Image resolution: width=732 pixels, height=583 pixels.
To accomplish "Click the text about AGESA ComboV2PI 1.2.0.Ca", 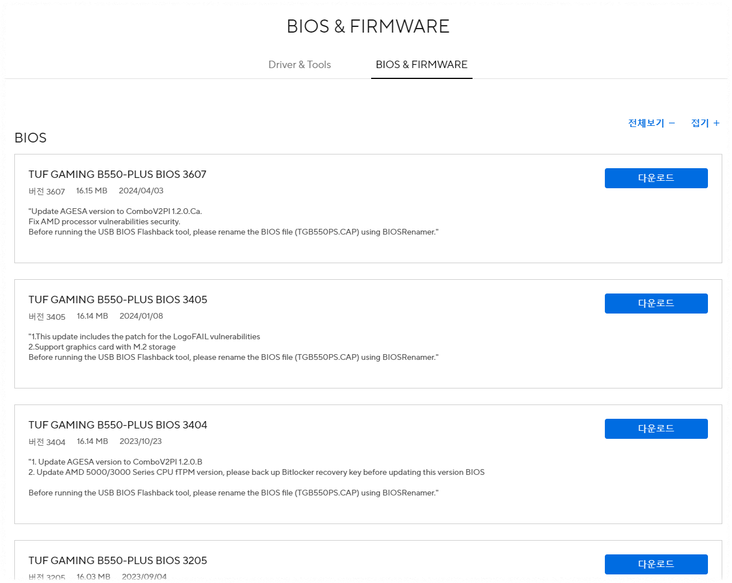I will 115,211.
